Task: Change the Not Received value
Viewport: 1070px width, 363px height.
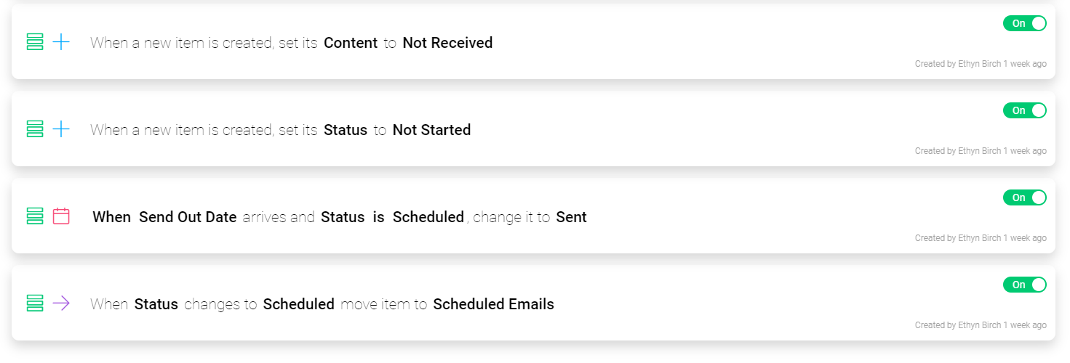Action: point(447,43)
